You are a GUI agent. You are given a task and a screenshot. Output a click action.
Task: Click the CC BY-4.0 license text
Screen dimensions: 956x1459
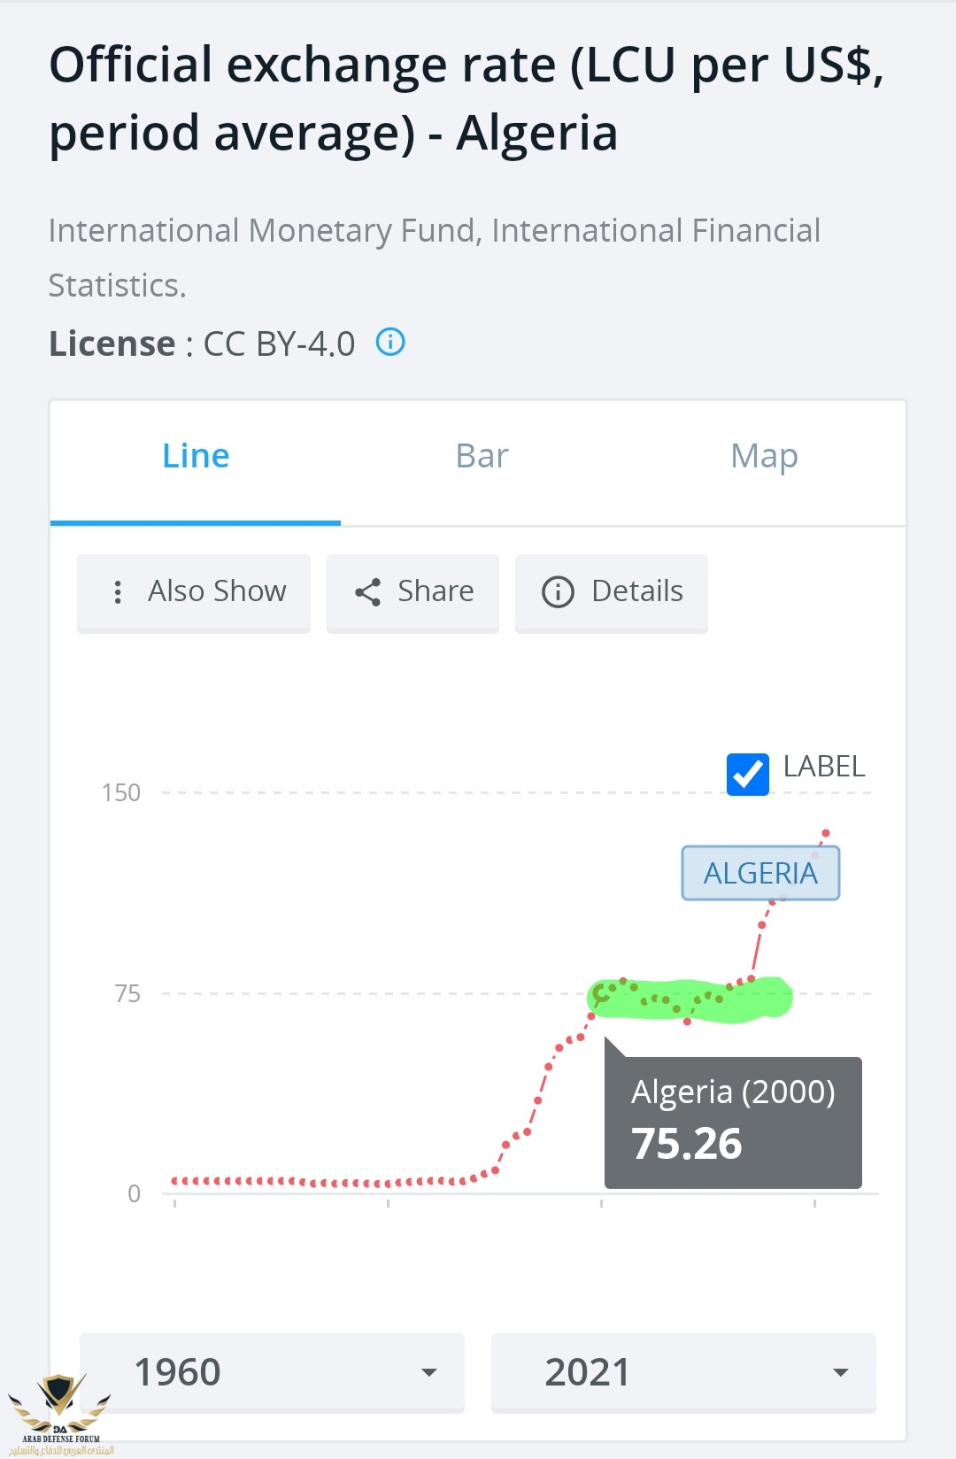tap(279, 344)
